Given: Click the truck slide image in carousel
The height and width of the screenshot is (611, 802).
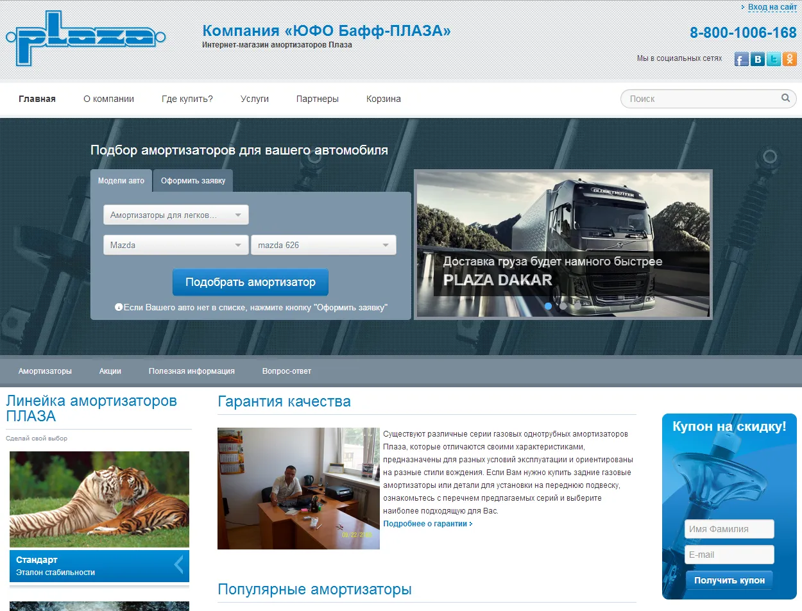Looking at the screenshot, I should pos(563,244).
